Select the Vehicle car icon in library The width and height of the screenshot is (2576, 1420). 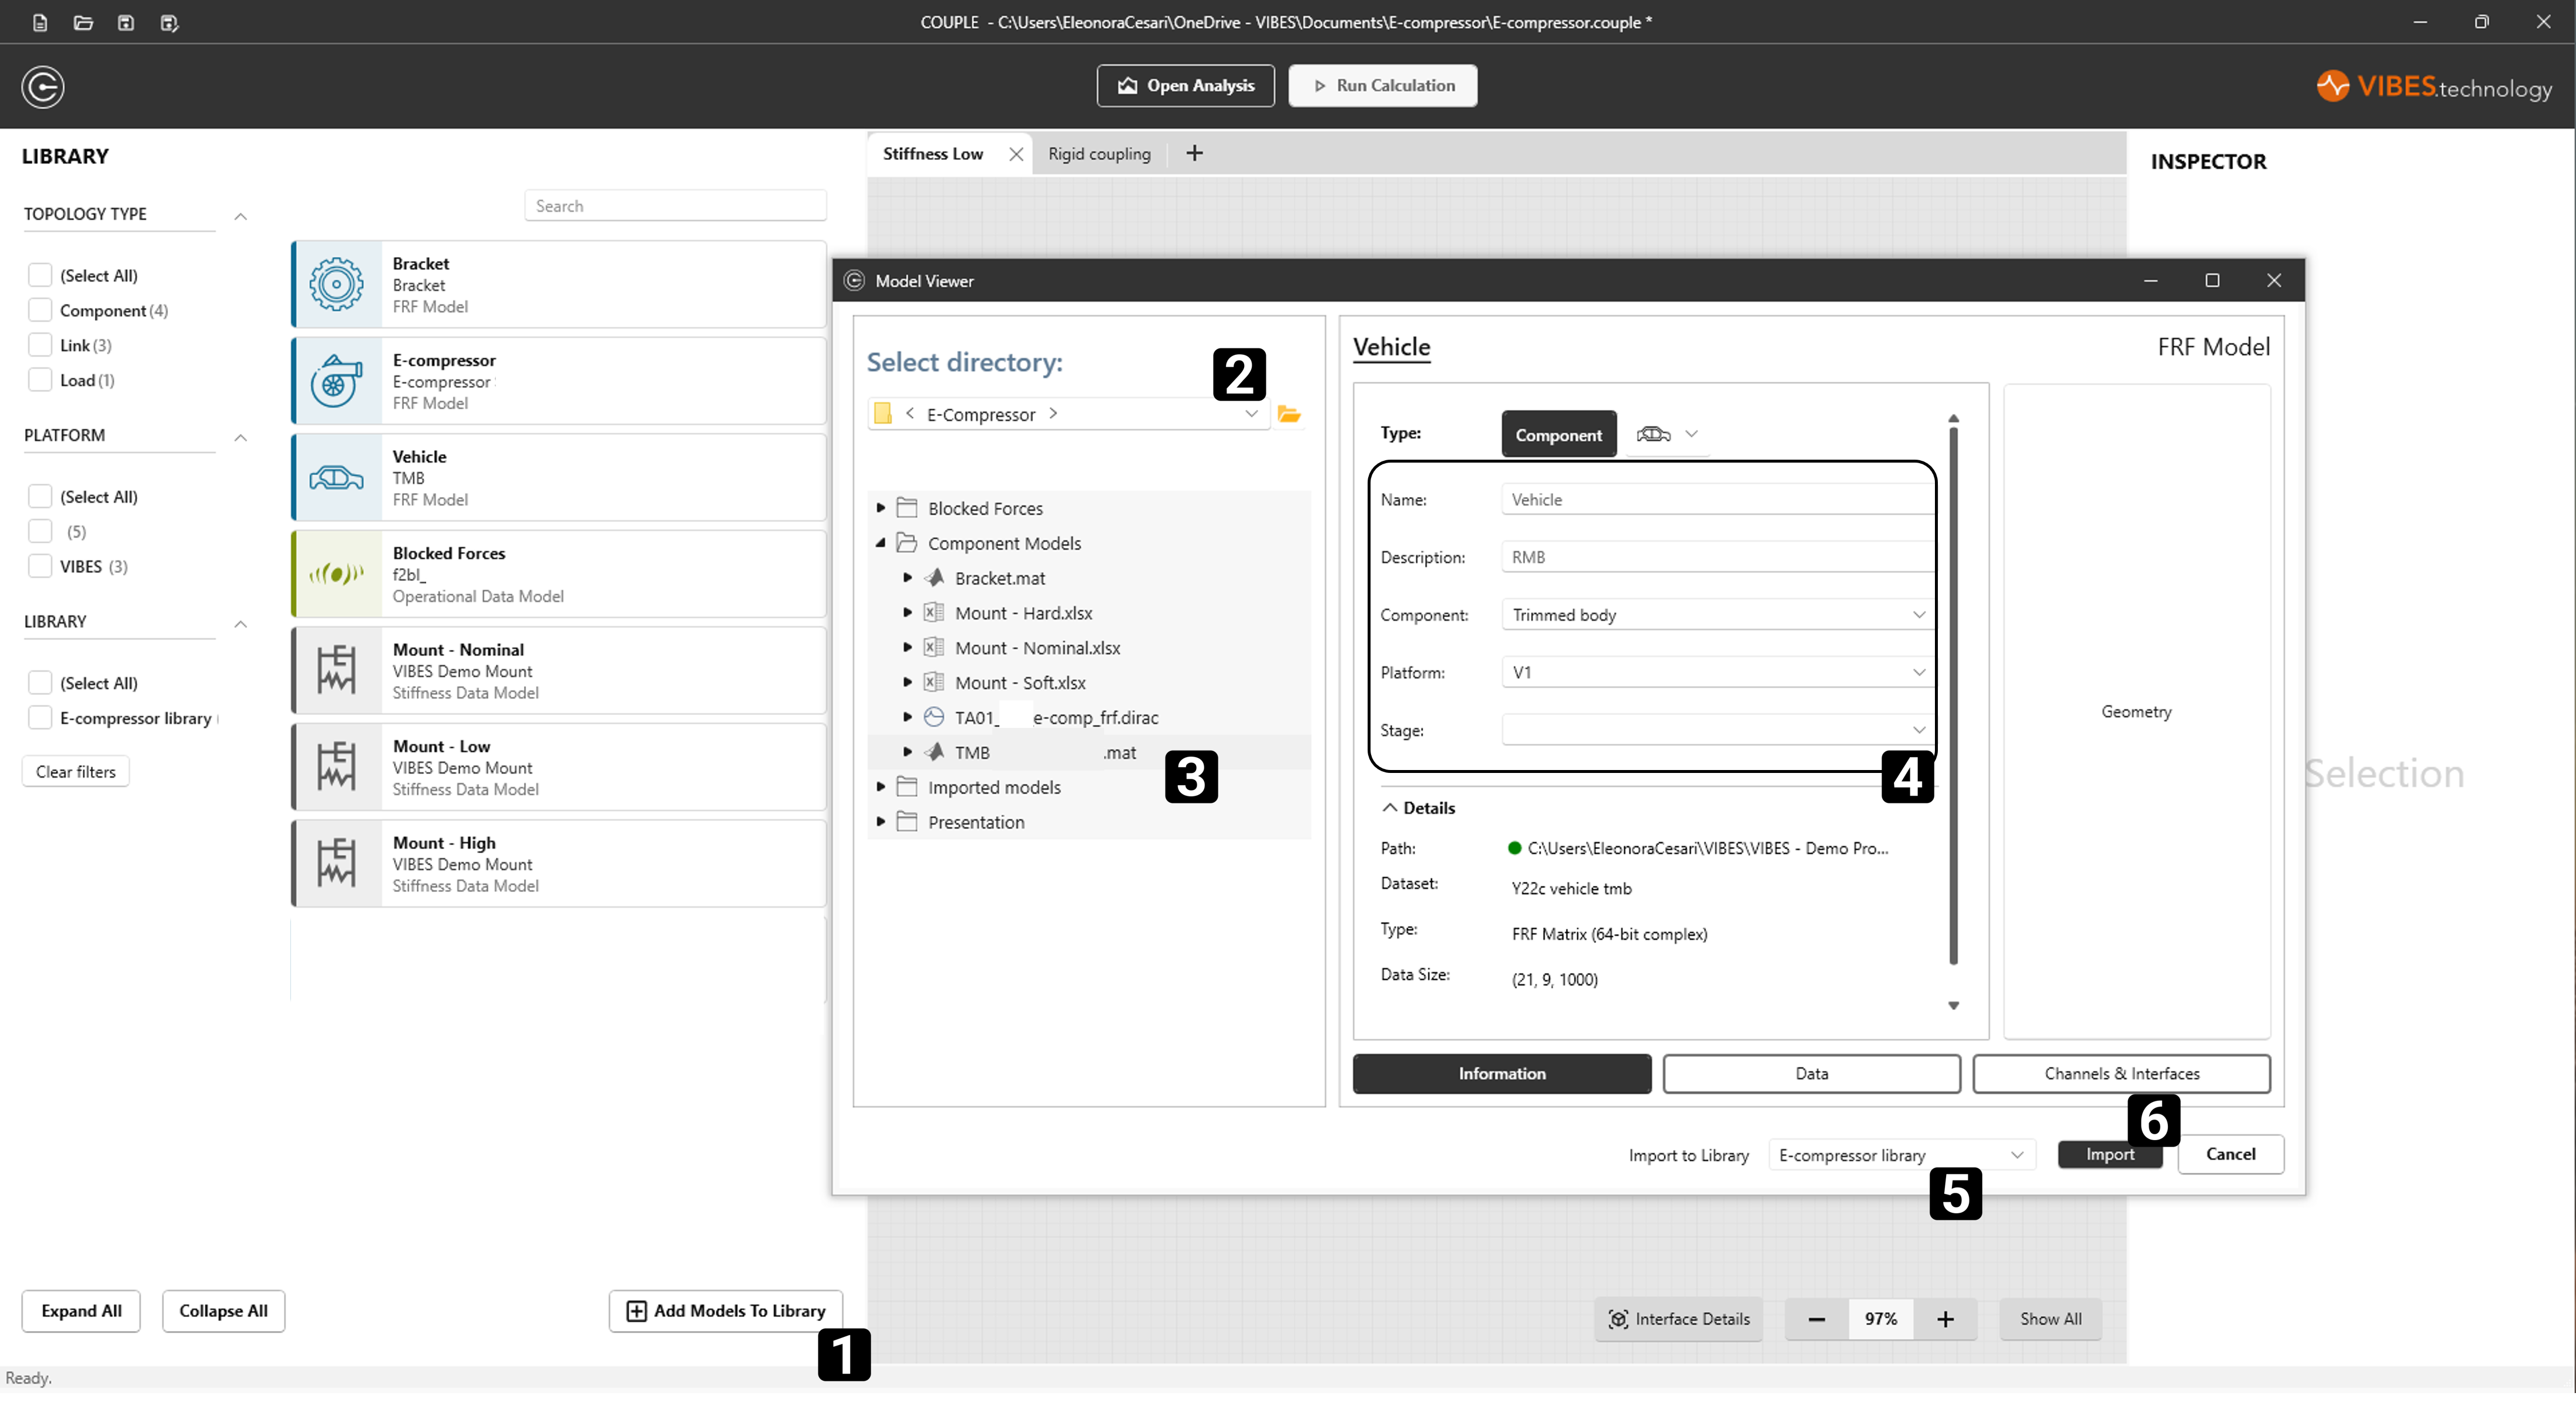point(336,478)
